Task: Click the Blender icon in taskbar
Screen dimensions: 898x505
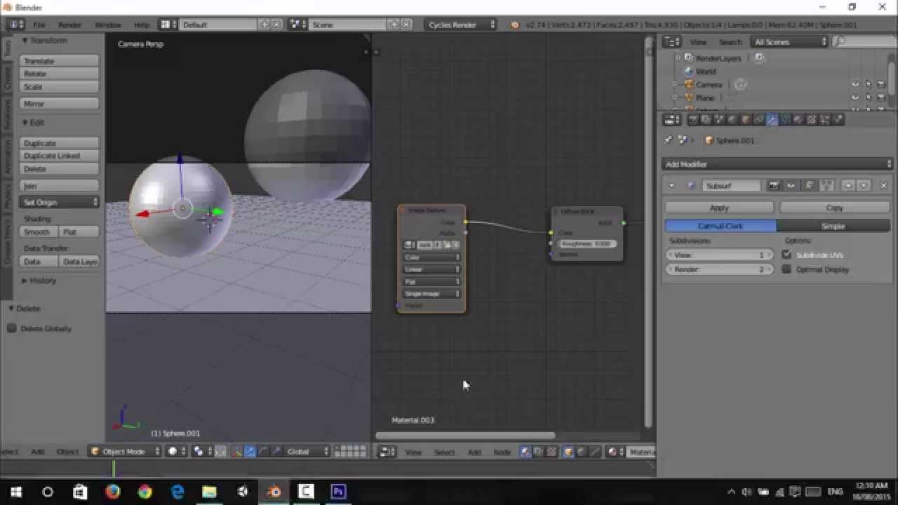Action: 274,492
